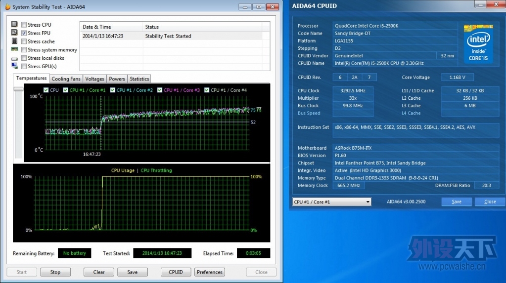Screen dimensions: 506x283
Task: Click the QuadCore Intel Core i5-2500K field
Action: (395, 26)
